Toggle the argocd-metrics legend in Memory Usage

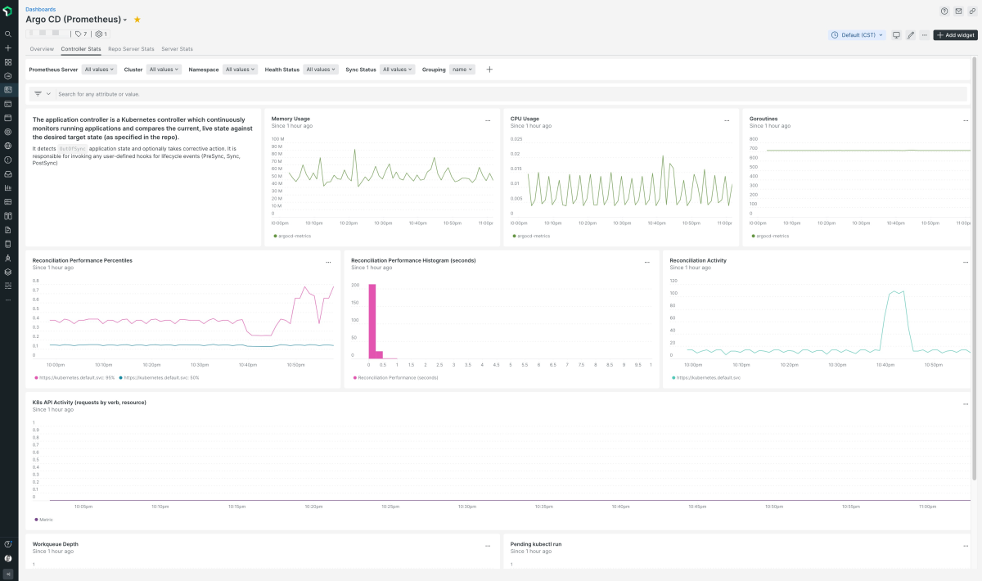click(x=291, y=236)
